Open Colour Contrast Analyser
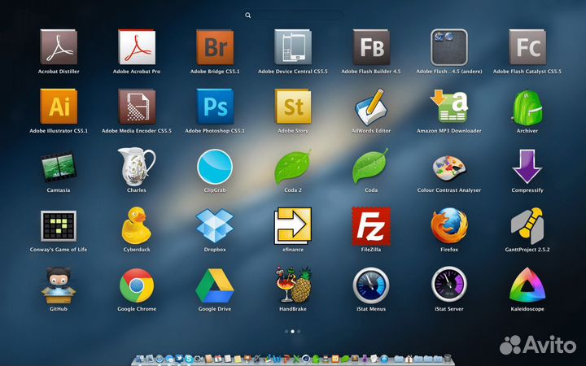Image resolution: width=586 pixels, height=366 pixels. pyautogui.click(x=449, y=168)
